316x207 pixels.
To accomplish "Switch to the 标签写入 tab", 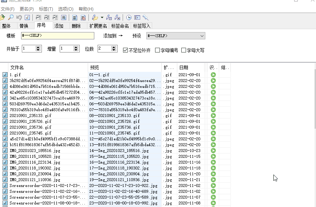I will click(x=142, y=26).
